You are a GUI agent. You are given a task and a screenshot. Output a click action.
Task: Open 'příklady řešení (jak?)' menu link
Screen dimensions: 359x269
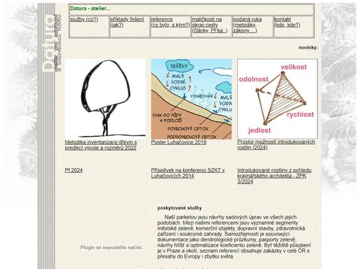pos(127,22)
